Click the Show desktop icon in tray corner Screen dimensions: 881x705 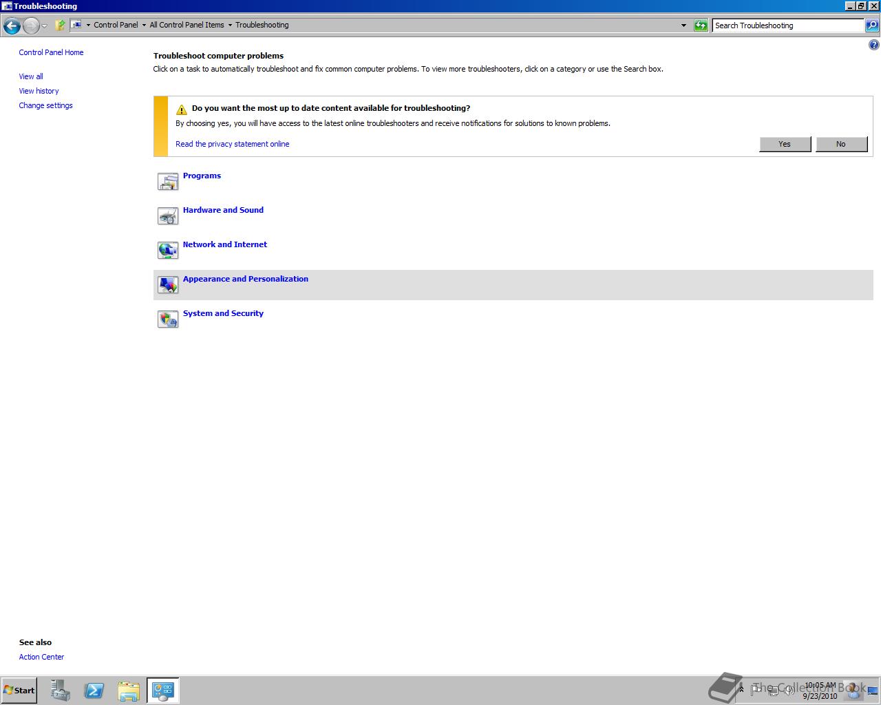873,691
